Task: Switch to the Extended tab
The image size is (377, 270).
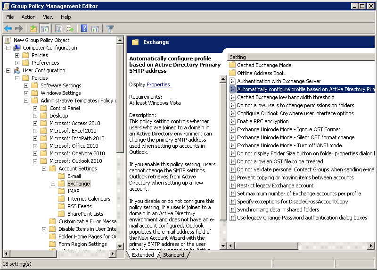Action: pos(143,255)
